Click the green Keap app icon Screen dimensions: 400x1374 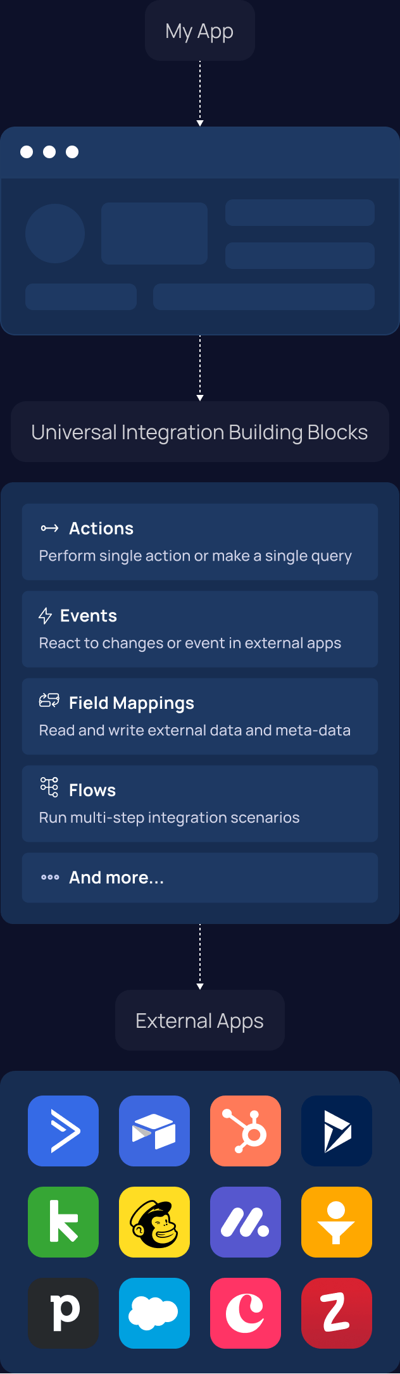click(x=63, y=1222)
